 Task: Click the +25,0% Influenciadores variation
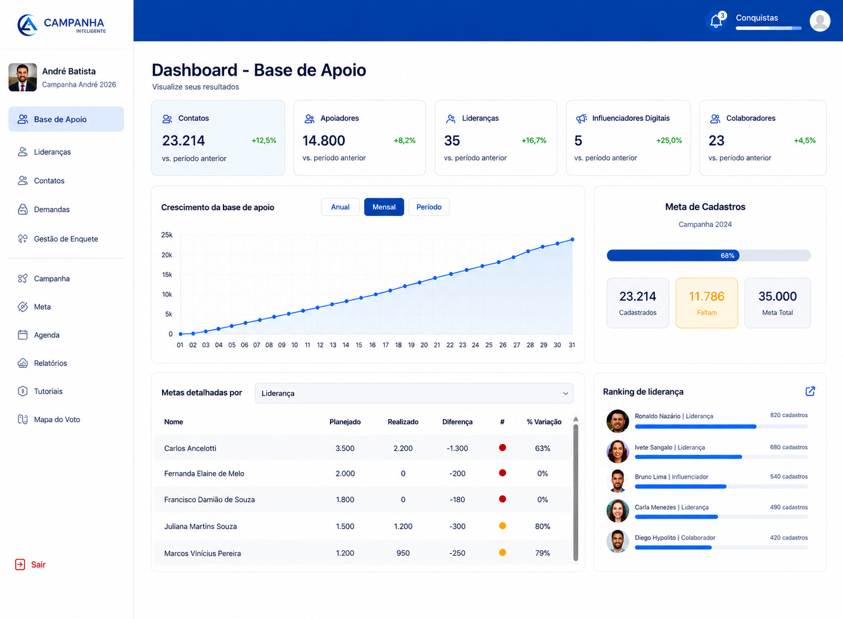pos(669,140)
